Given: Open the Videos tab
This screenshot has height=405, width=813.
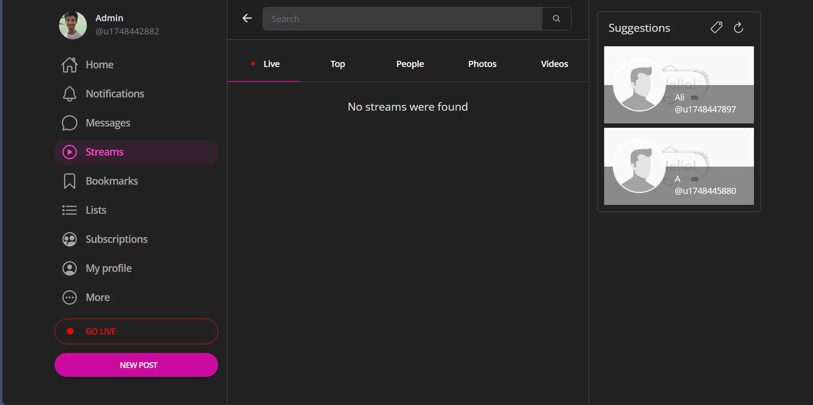Looking at the screenshot, I should (x=554, y=64).
